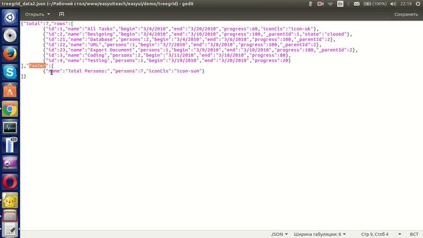Click "UML" in the id 22 row
This screenshot has width=423, height=238.
(x=95, y=45)
